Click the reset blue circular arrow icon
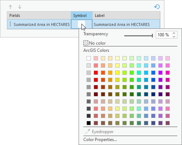182x145 pixels. pyautogui.click(x=157, y=7)
